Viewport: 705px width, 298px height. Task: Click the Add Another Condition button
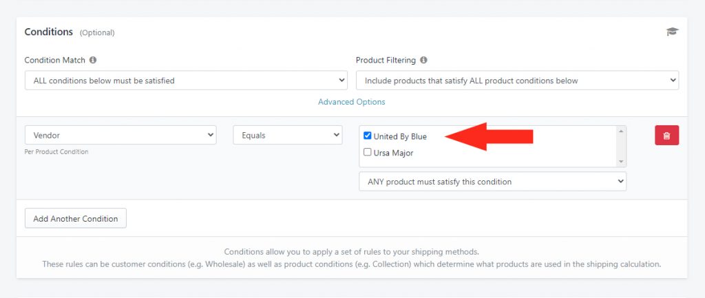pos(76,218)
